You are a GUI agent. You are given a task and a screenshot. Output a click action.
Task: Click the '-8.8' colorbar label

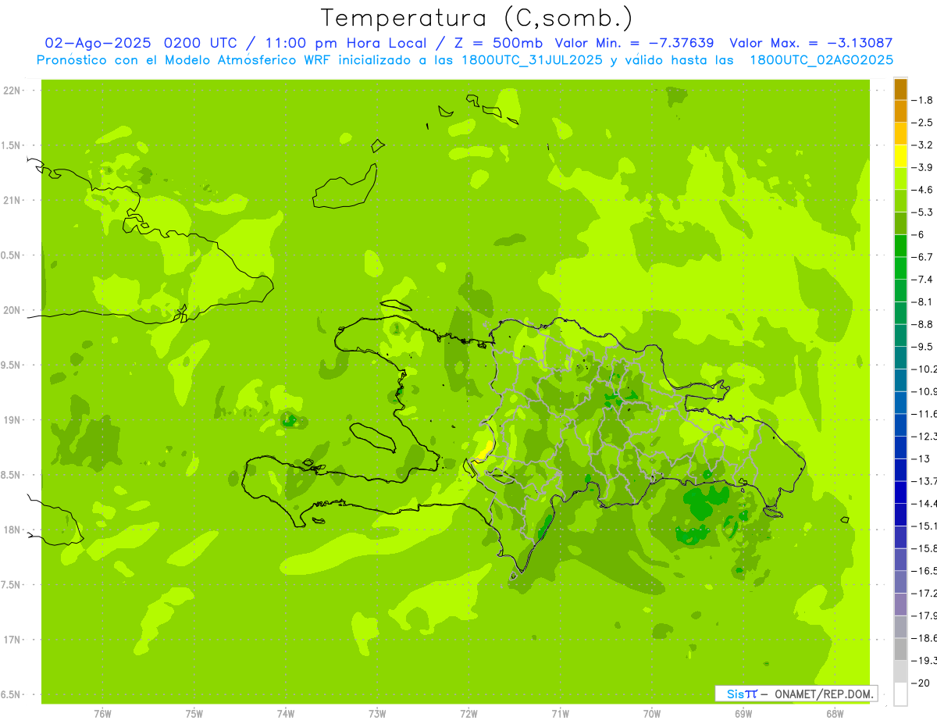[x=923, y=324]
